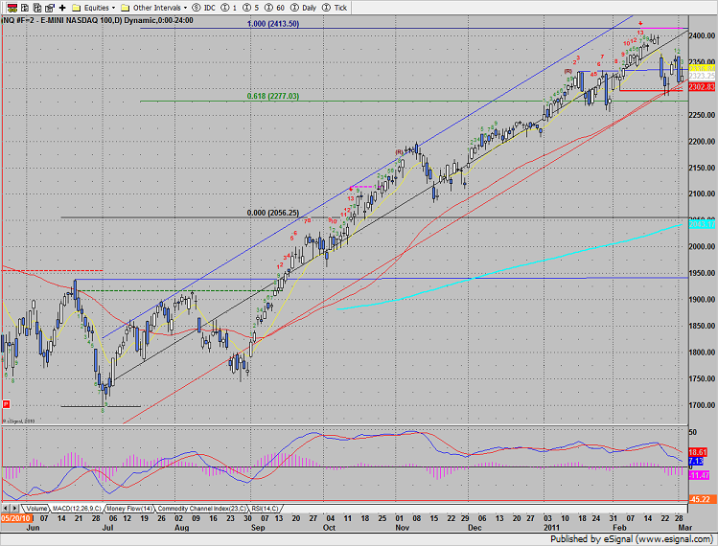
Task: Click the red 2302.83 price tag
Action: click(x=702, y=87)
